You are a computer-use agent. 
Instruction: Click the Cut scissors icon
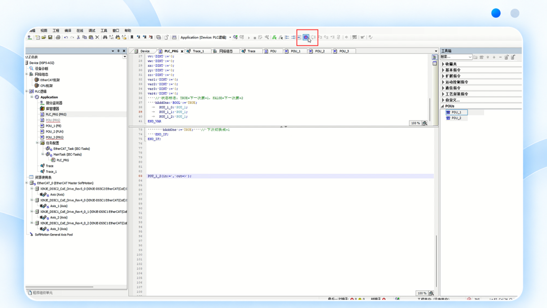78,37
